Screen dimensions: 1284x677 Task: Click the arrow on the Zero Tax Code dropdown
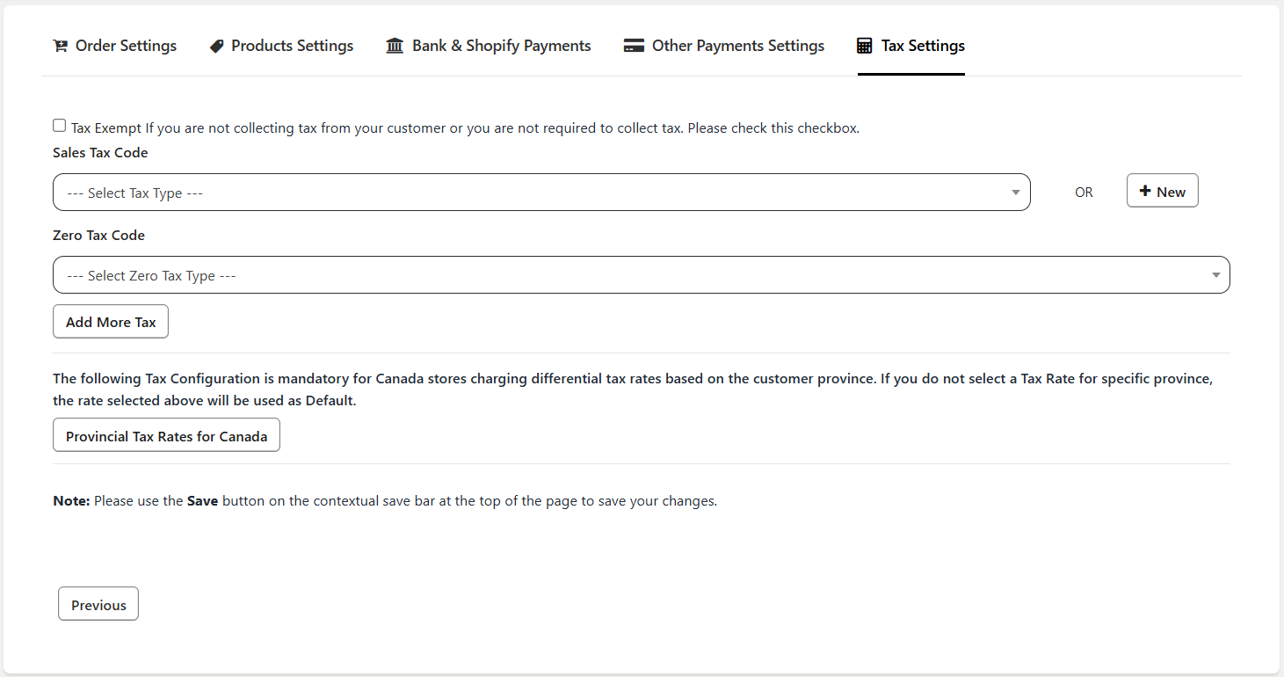pos(1215,275)
